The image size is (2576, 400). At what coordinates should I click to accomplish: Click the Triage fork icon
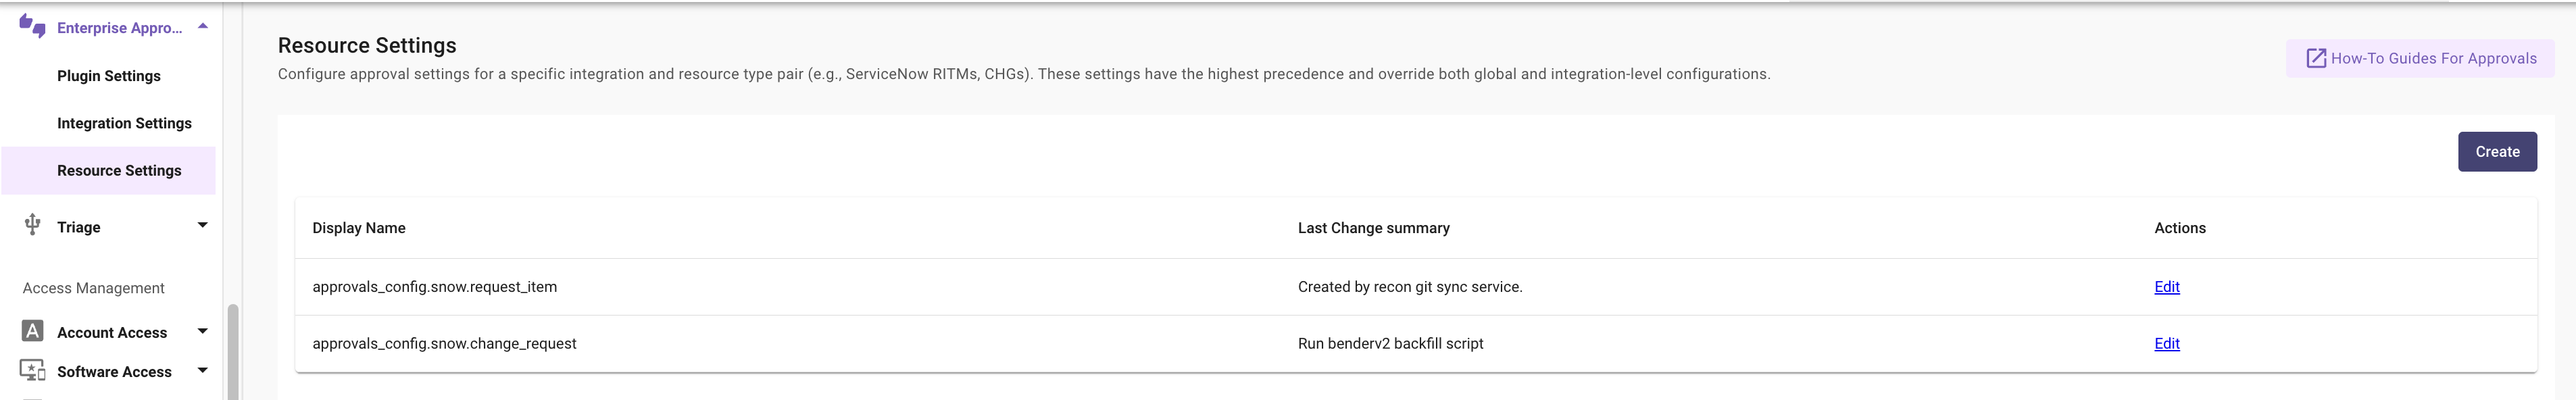tap(32, 225)
